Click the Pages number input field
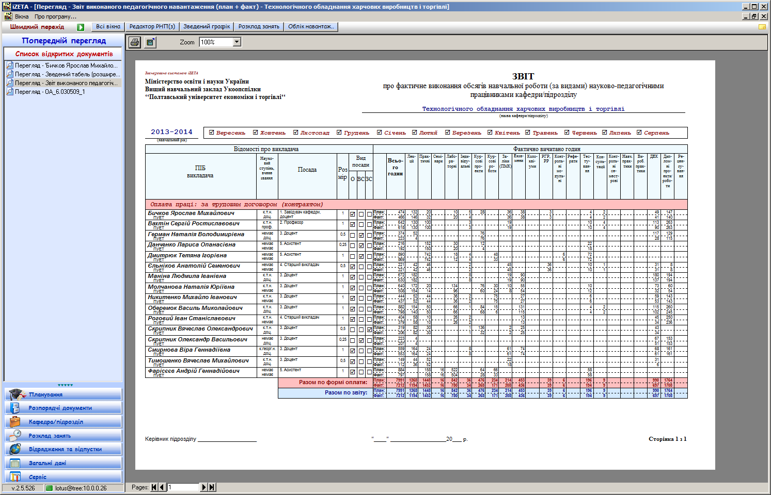 click(183, 487)
